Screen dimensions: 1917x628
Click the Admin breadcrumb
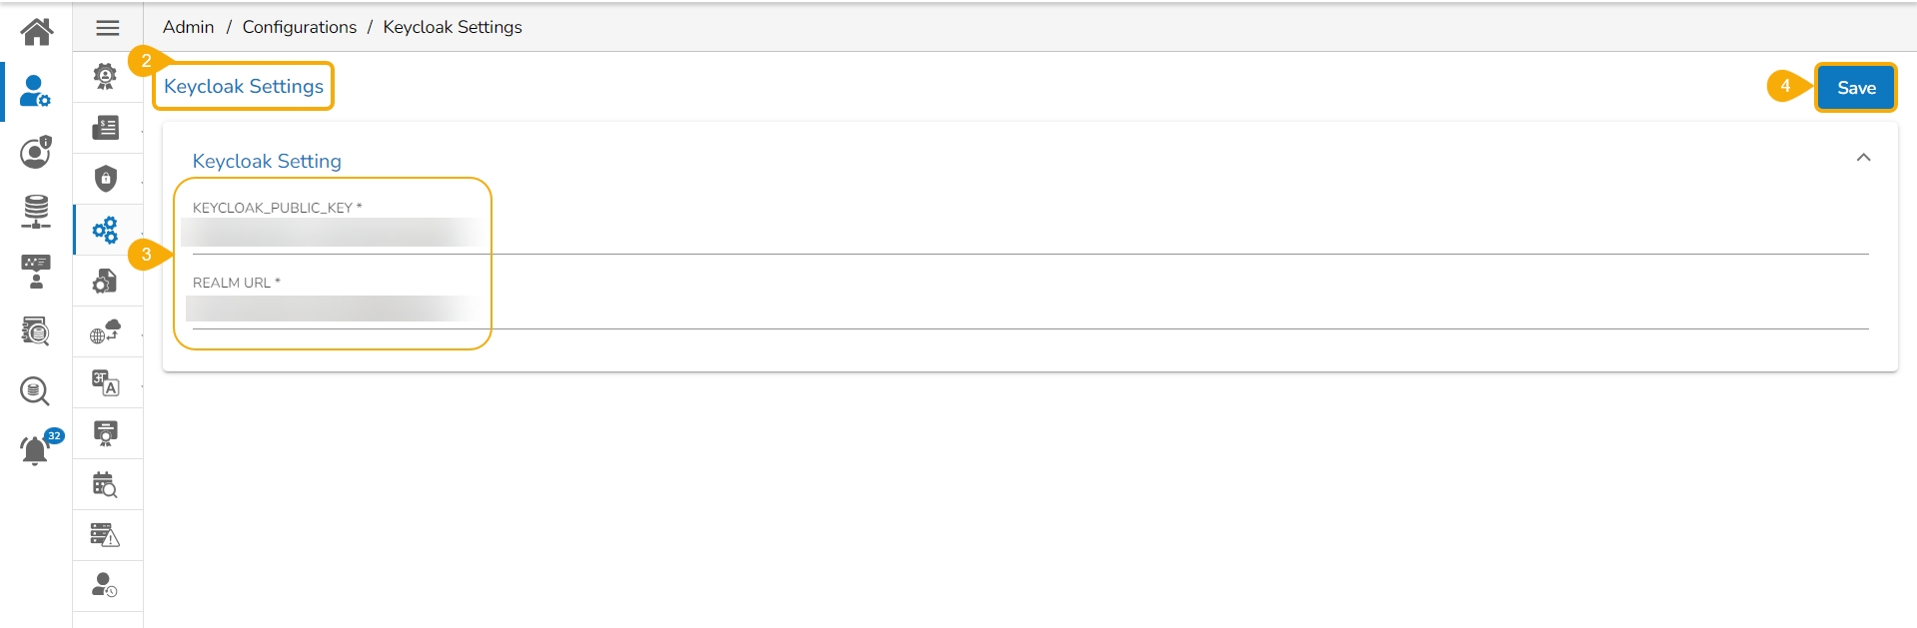point(188,27)
